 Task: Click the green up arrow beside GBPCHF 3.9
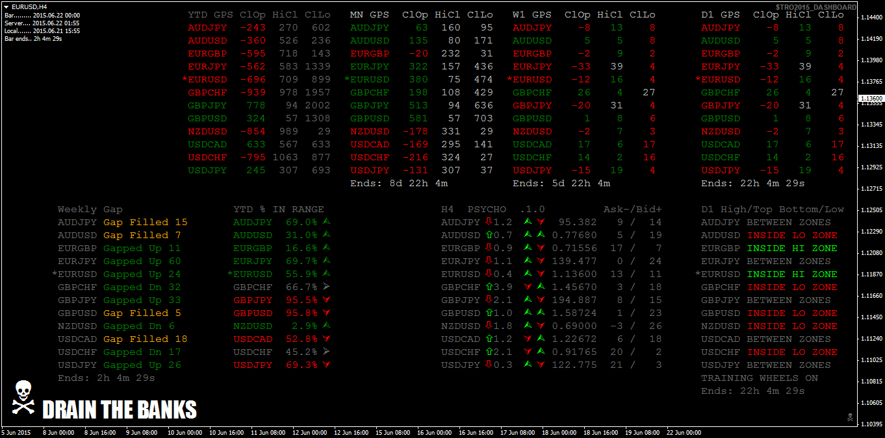(489, 287)
